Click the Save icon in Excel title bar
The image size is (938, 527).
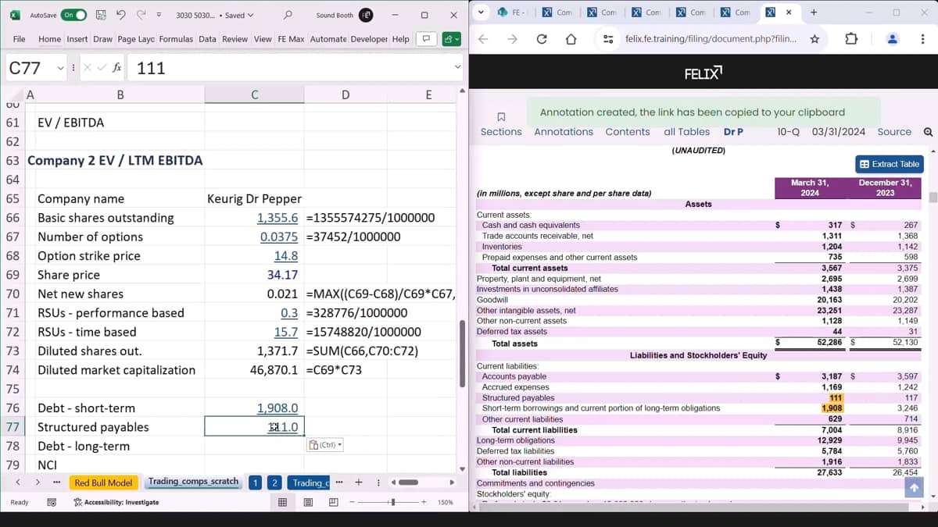coord(101,15)
